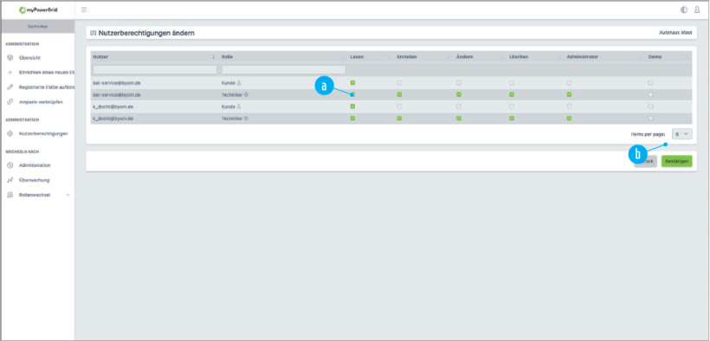Click the Amperix verknüpfen link icon

tap(10, 102)
